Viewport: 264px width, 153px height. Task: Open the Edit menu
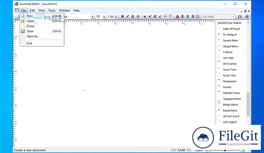32,10
